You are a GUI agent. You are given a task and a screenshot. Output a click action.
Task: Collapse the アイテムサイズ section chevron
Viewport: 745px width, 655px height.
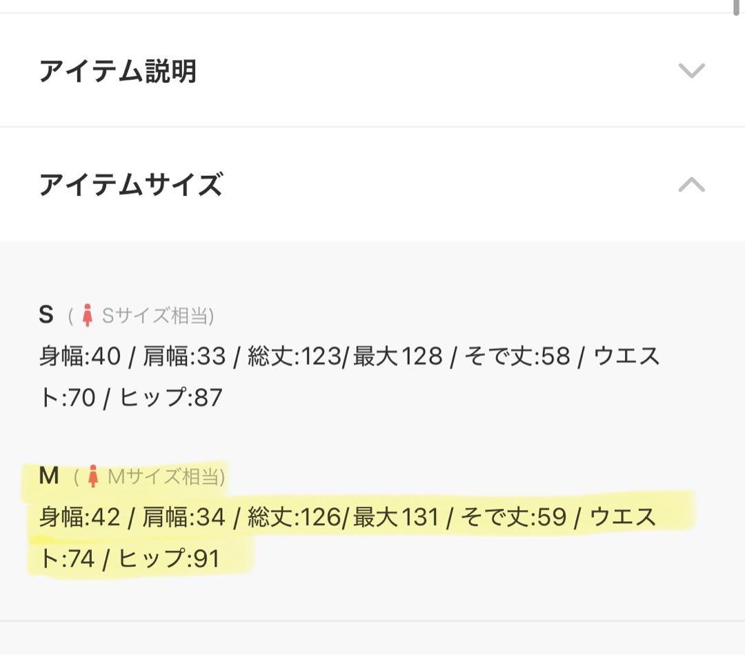point(691,185)
